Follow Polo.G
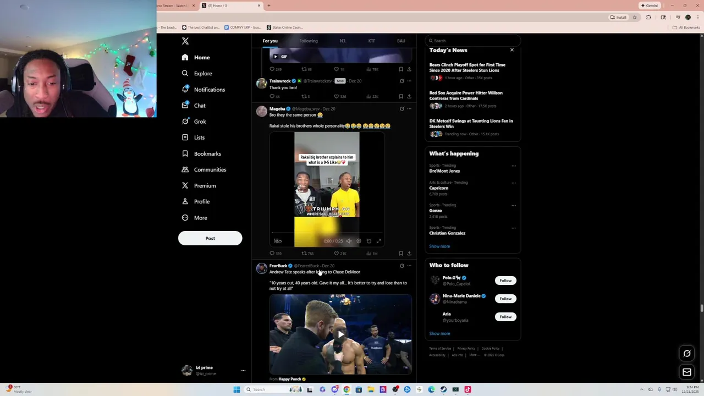This screenshot has height=396, width=704. (x=505, y=280)
